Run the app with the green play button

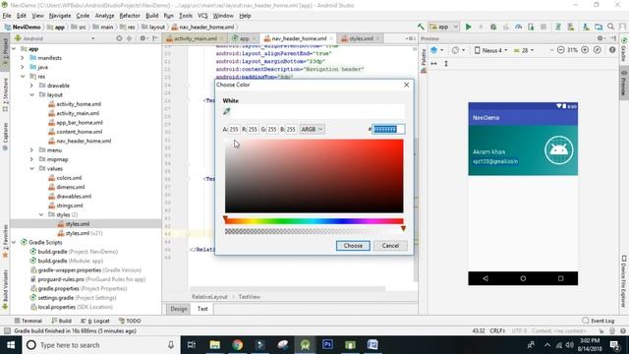(468, 27)
